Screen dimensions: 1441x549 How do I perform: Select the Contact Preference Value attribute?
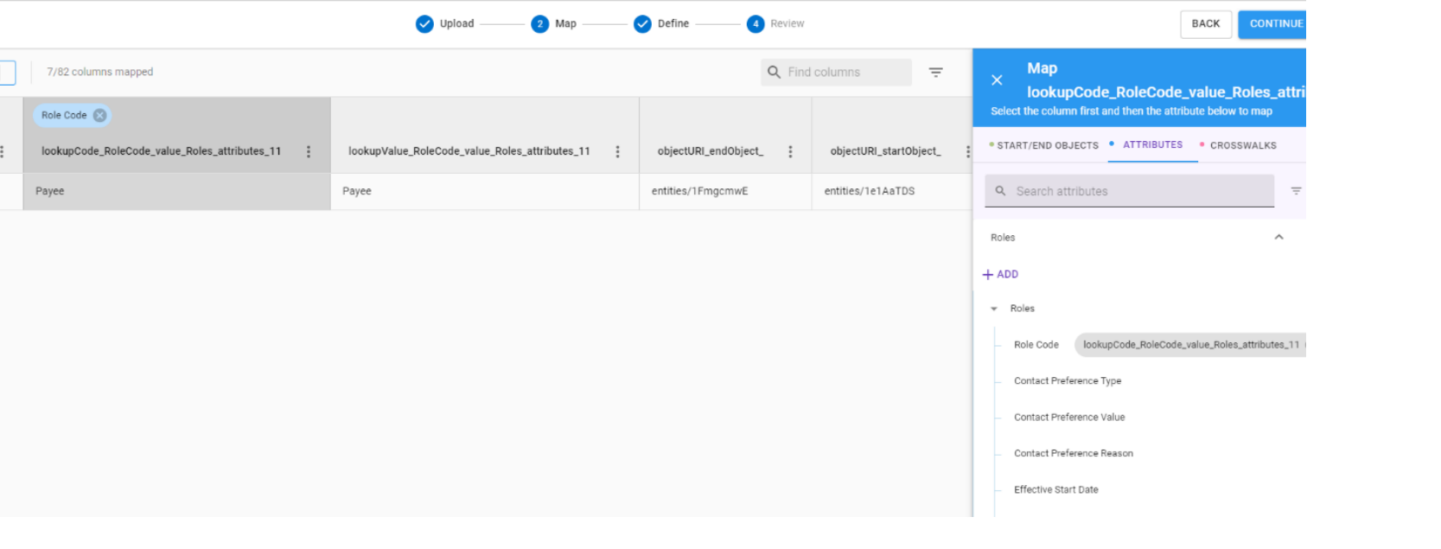pyautogui.click(x=1069, y=418)
